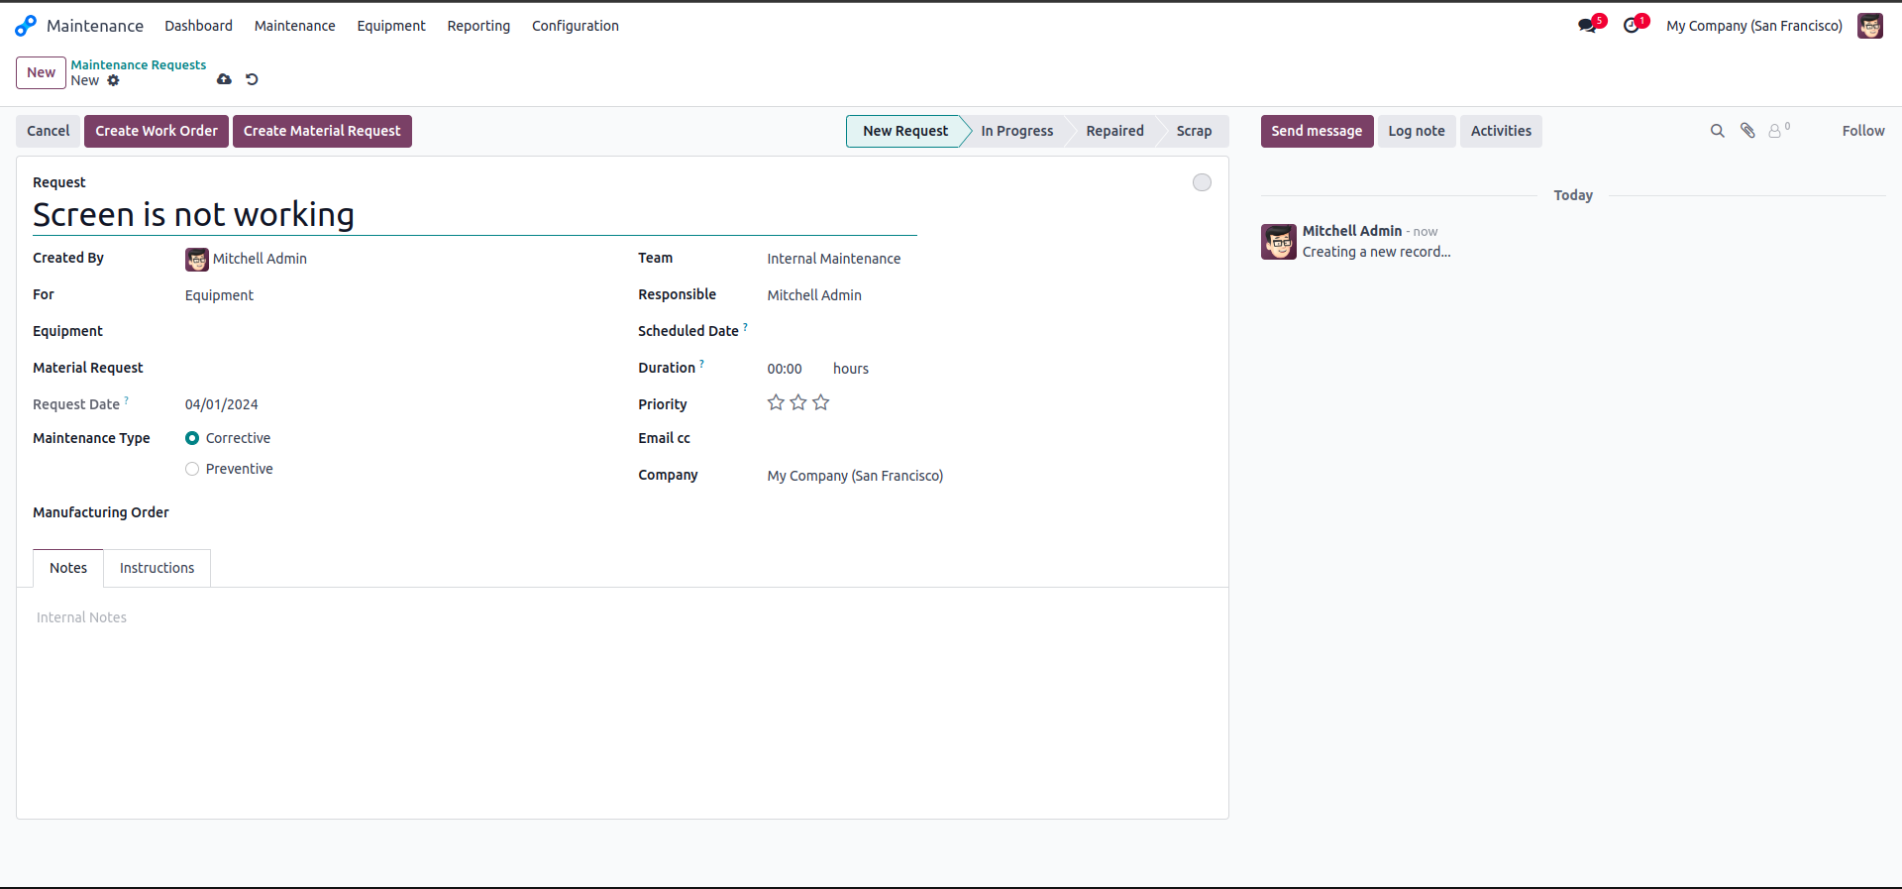Screen dimensions: 1902x889
Task: Open the For selection showing Equipment
Action: [x=395, y=295]
